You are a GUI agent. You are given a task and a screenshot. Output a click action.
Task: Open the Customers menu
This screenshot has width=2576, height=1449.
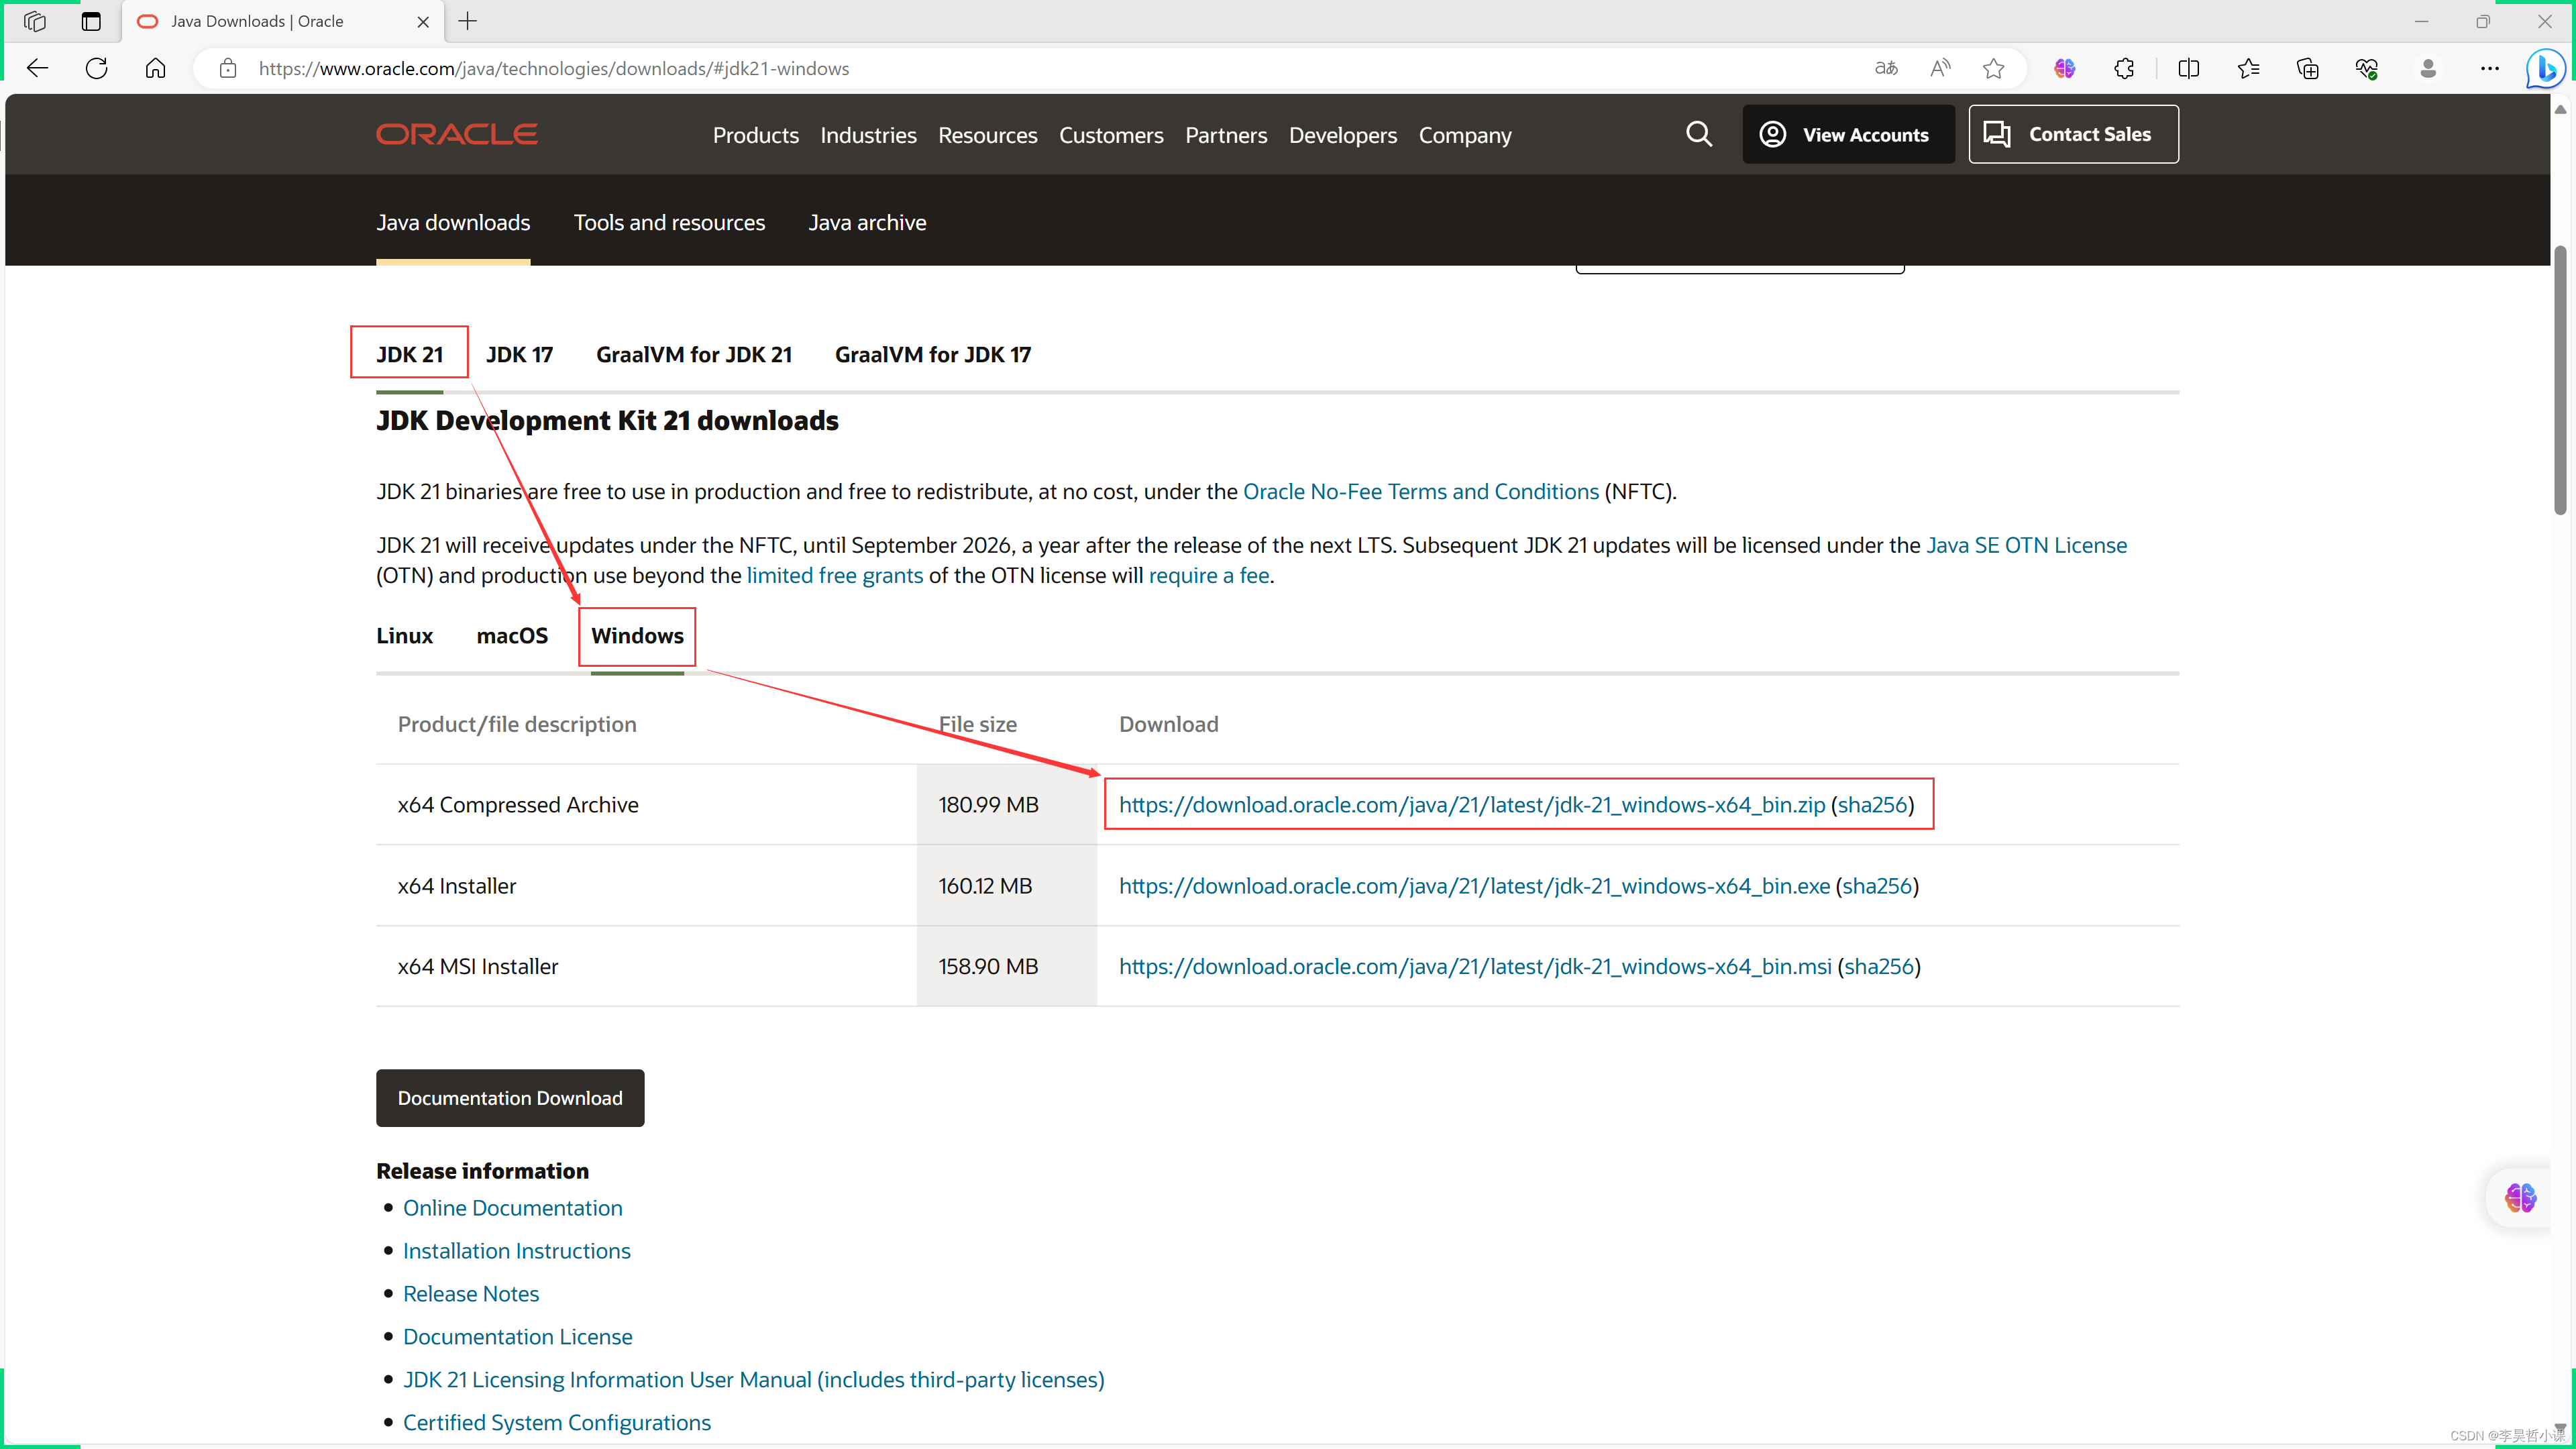click(1111, 135)
